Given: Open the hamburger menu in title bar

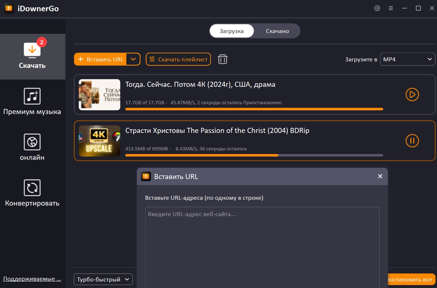Looking at the screenshot, I should pyautogui.click(x=391, y=8).
